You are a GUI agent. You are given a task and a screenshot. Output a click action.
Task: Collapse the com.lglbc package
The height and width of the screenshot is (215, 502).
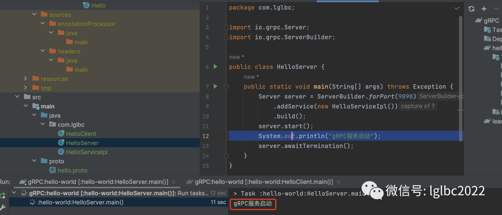(43, 124)
